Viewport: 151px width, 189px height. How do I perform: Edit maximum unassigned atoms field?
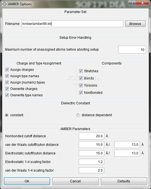click(132, 50)
